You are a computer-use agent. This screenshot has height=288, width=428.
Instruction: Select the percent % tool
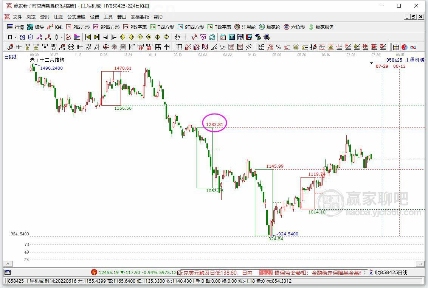point(279,47)
